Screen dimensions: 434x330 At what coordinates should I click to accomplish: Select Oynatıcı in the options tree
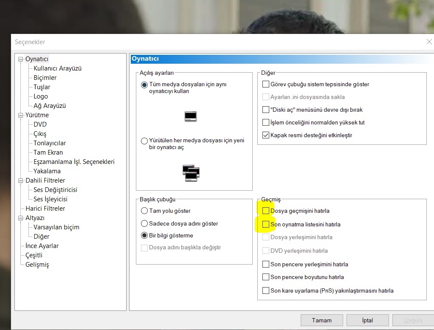coord(37,59)
